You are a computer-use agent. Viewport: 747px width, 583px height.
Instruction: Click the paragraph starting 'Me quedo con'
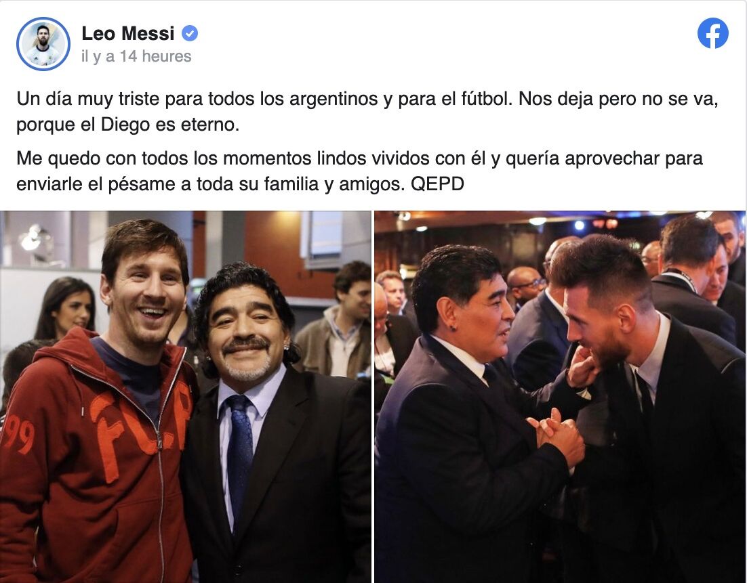(x=359, y=171)
